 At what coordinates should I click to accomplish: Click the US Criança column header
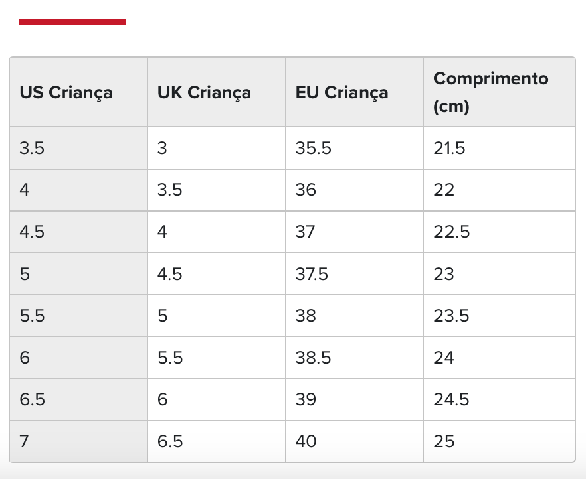pos(66,92)
